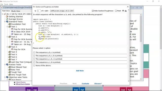Click the Test 5 icon

[10, 55]
